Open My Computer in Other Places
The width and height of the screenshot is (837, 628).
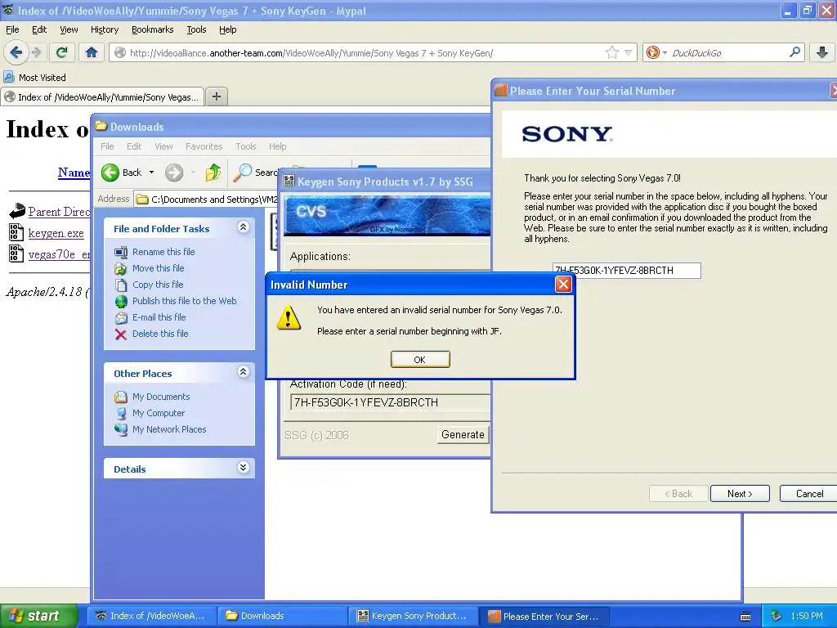coord(158,413)
